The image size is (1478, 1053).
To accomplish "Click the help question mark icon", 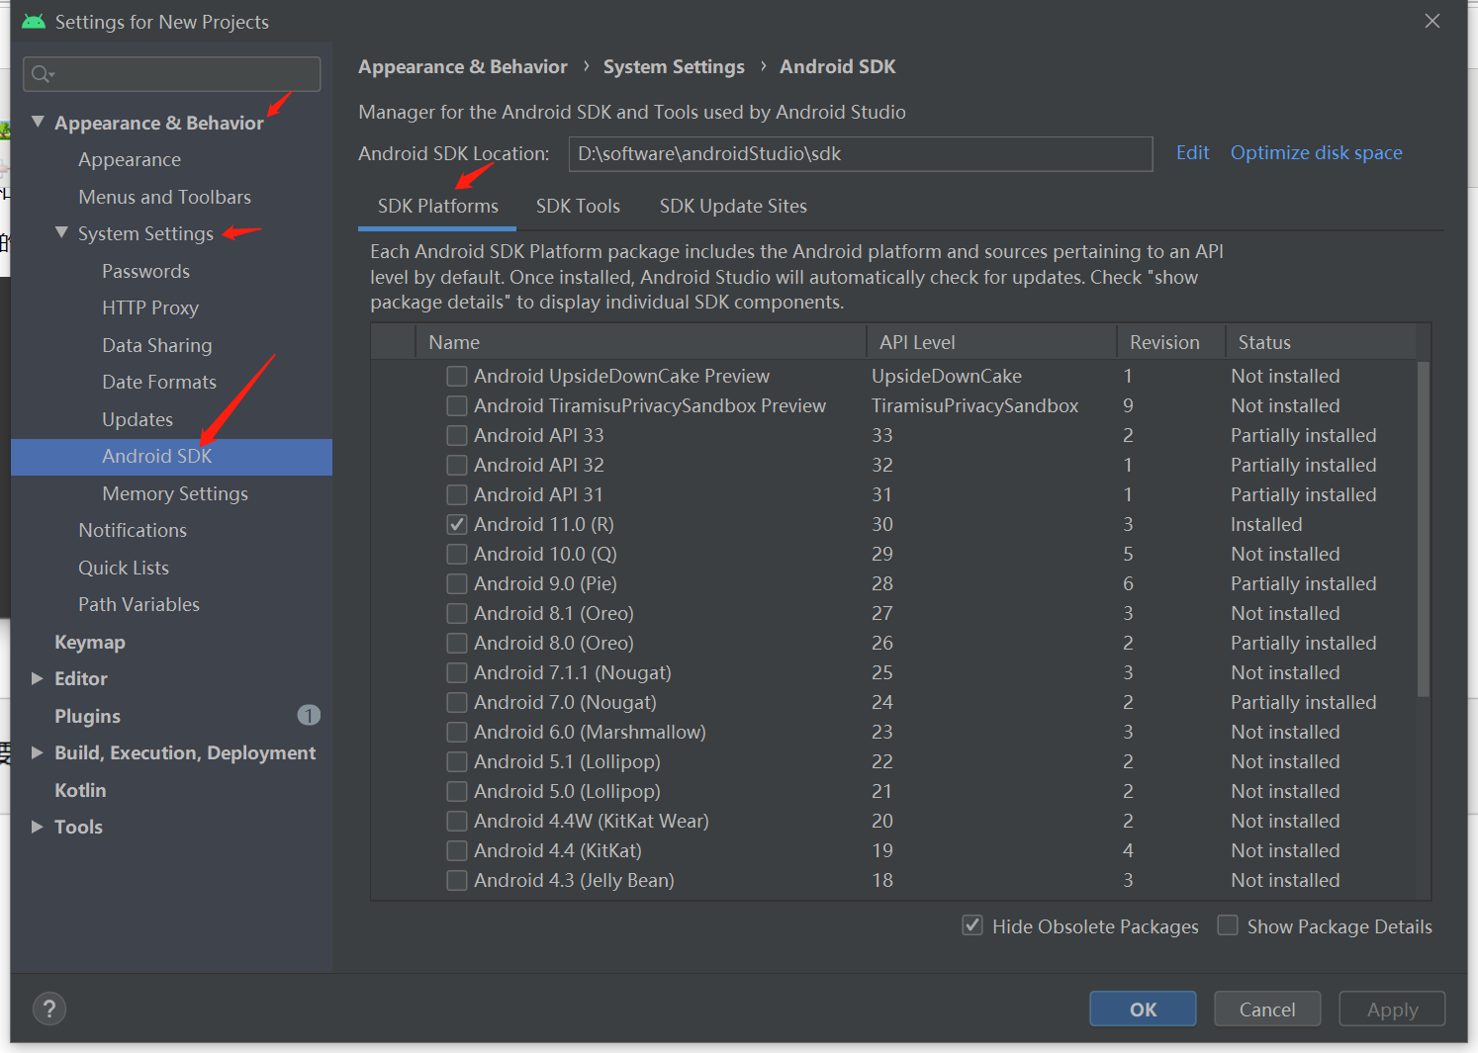I will click(x=49, y=1009).
